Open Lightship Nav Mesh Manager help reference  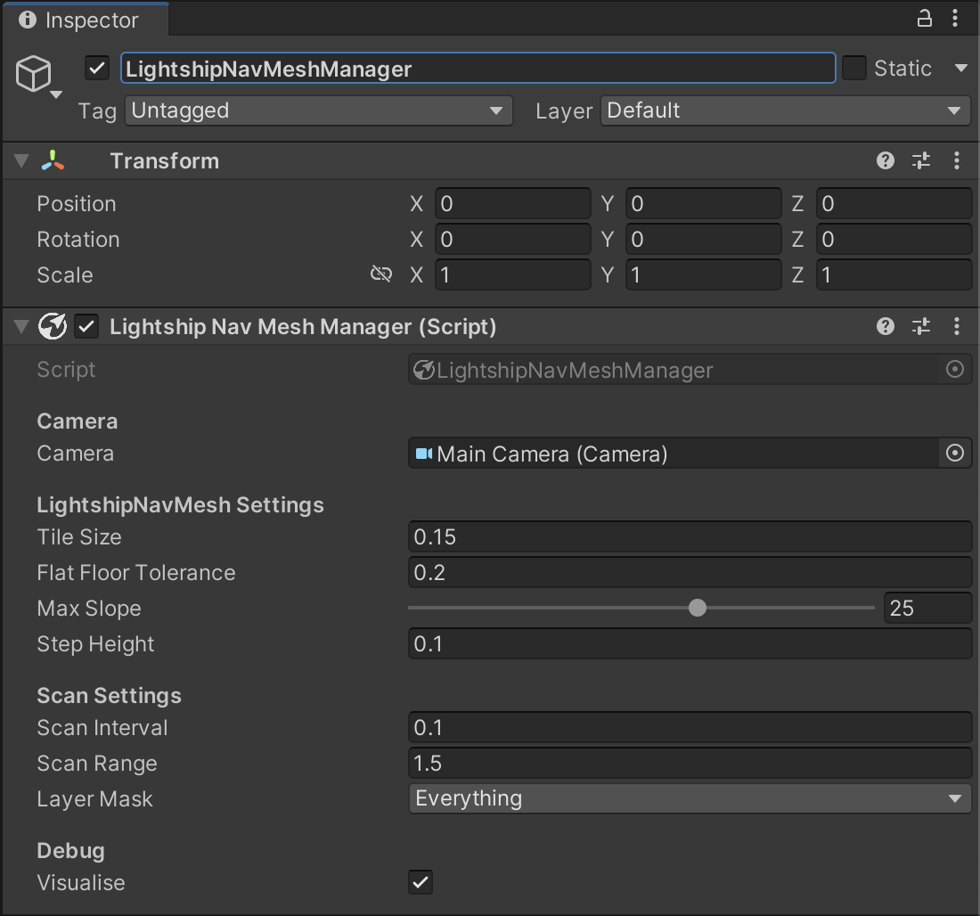(885, 326)
